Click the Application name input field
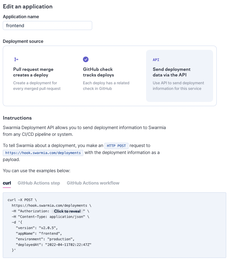Screen dimensions: 229x261 [x=47, y=25]
